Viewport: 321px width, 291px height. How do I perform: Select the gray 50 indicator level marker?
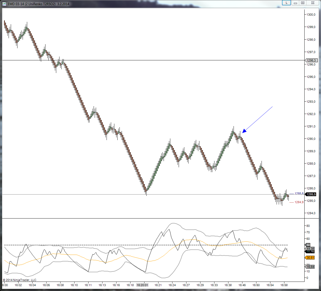click(x=308, y=245)
